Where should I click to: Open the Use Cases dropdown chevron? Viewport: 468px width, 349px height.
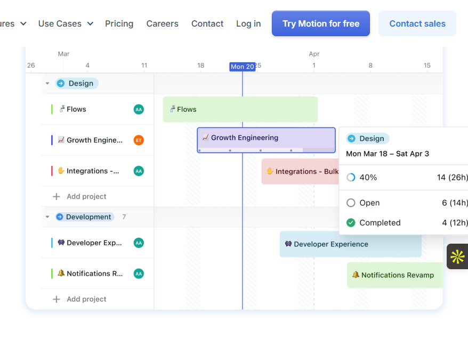pos(90,24)
